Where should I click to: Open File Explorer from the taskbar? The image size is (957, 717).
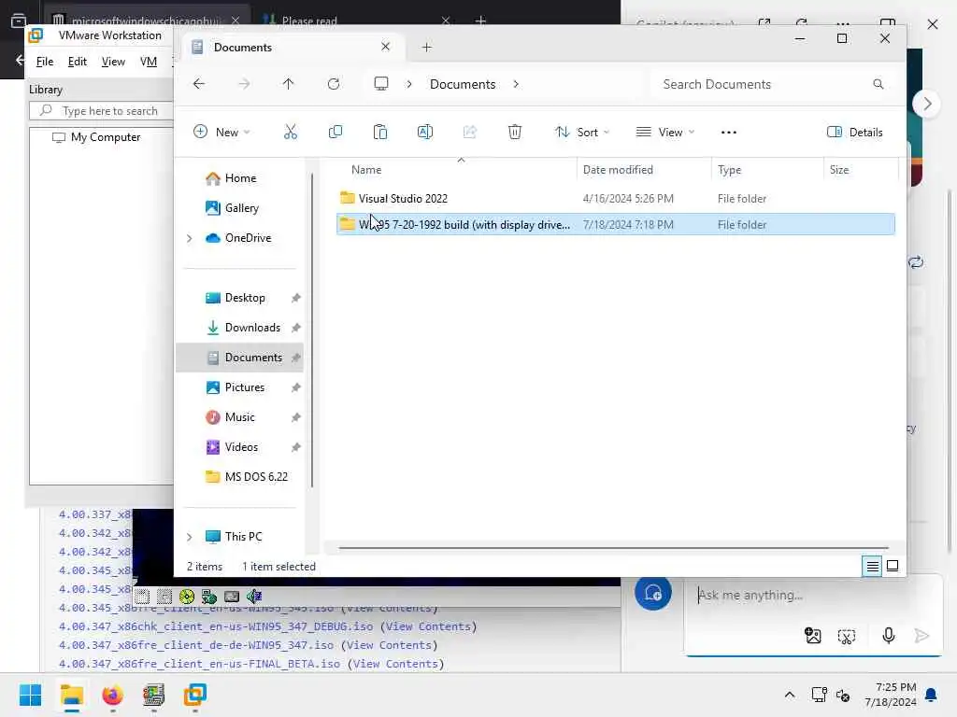[71, 695]
